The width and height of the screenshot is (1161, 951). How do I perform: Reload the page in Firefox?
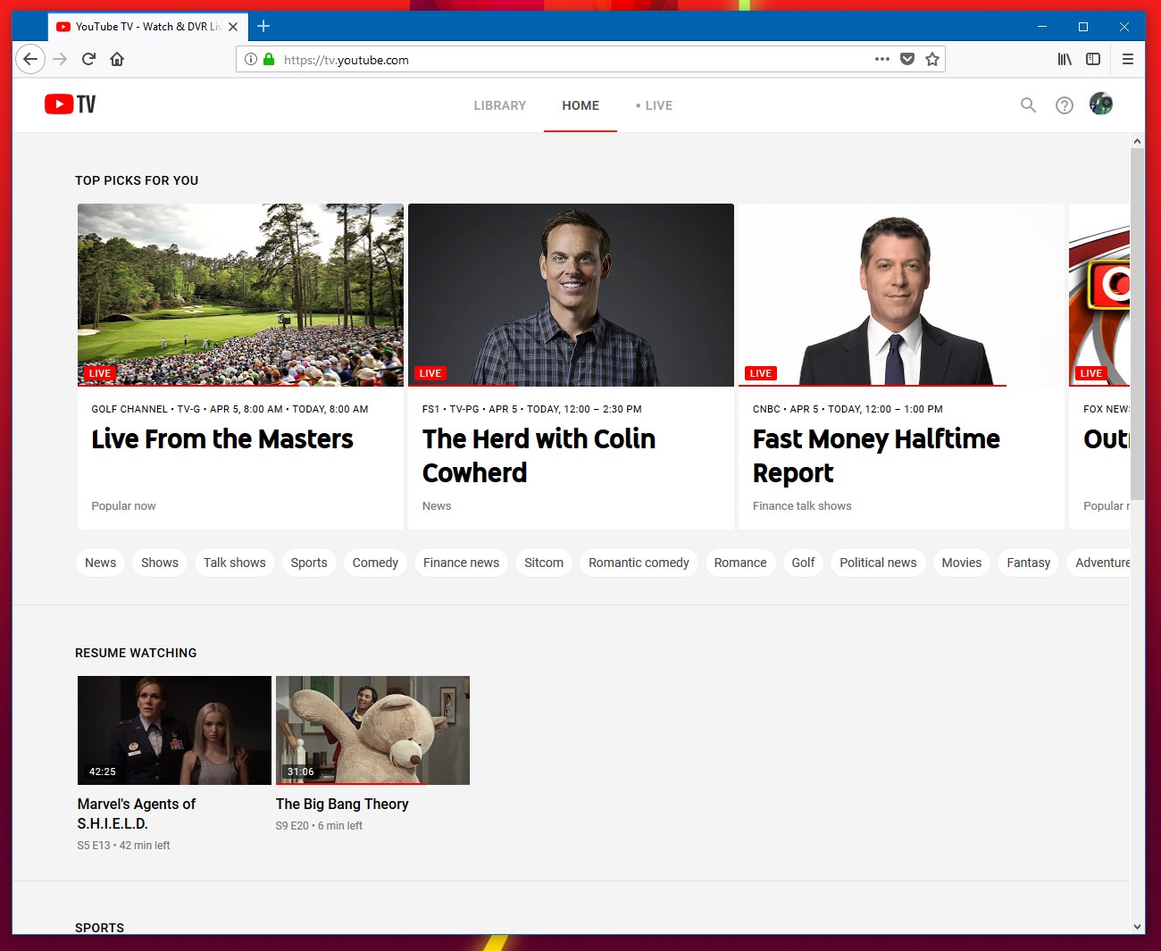[x=88, y=59]
